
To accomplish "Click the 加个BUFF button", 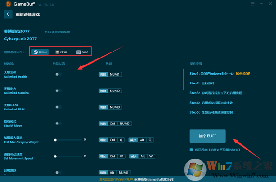I will (x=208, y=136).
